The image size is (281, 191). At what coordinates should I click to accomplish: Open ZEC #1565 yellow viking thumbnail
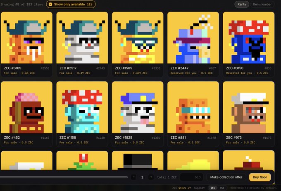138,38
